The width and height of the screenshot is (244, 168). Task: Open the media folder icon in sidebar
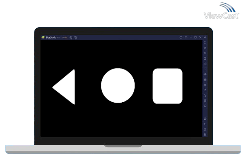tap(205, 90)
